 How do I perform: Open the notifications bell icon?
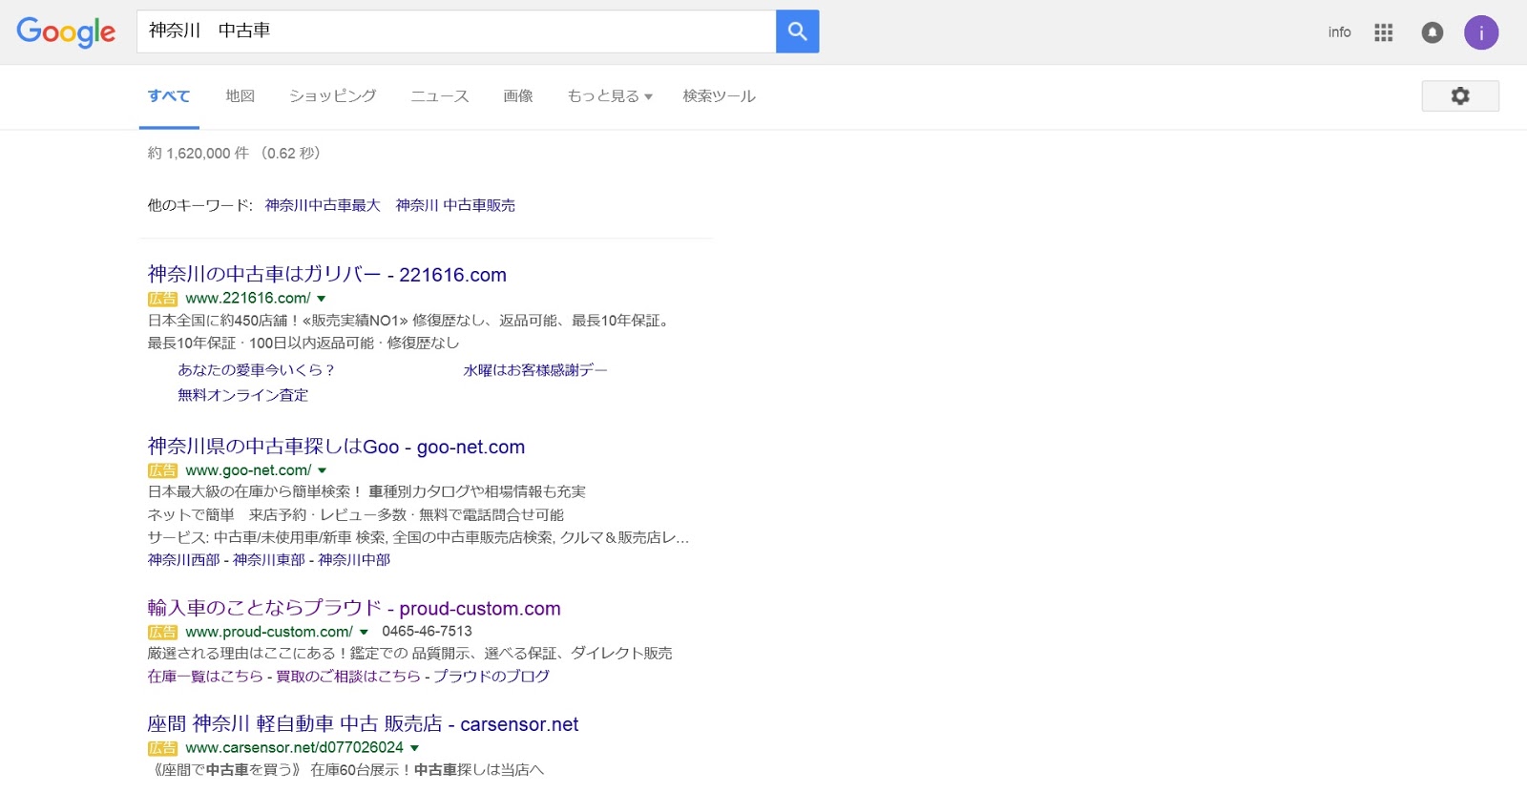[x=1432, y=32]
